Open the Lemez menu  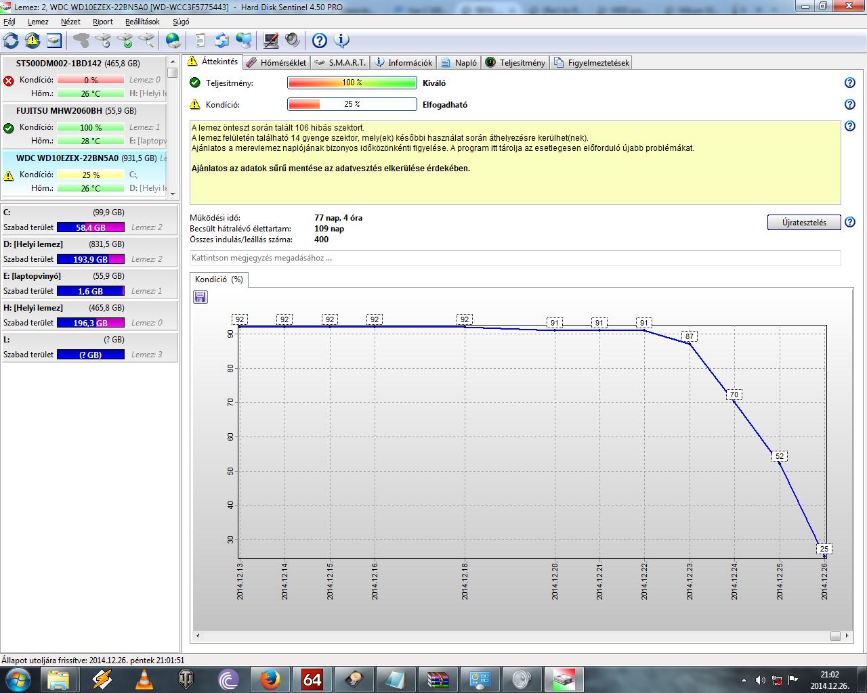[38, 22]
